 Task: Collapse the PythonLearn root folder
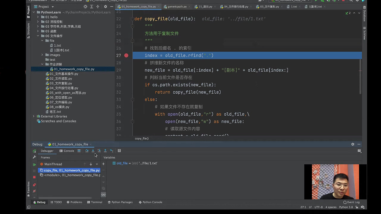click(x=34, y=12)
